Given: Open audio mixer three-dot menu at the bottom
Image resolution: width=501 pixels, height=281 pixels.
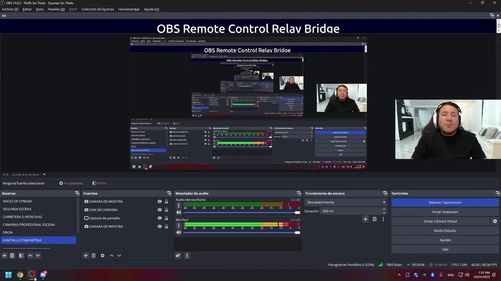Looking at the screenshot, I should pyautogui.click(x=187, y=256).
